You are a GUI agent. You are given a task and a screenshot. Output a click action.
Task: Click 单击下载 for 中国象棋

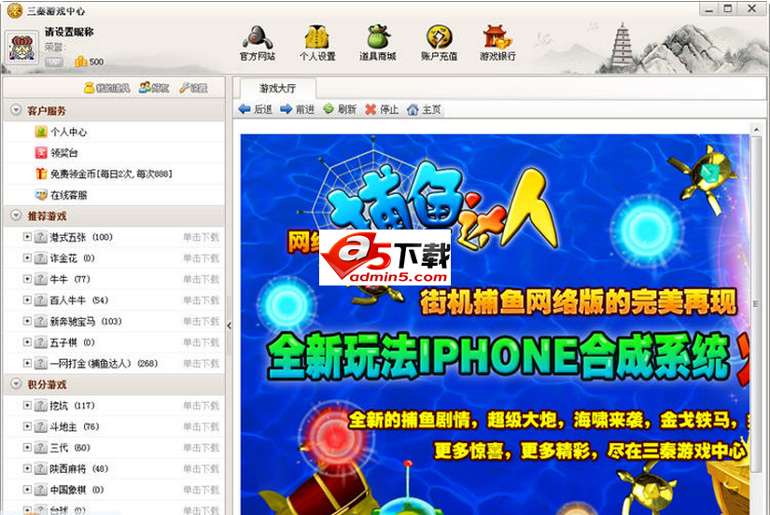[201, 490]
